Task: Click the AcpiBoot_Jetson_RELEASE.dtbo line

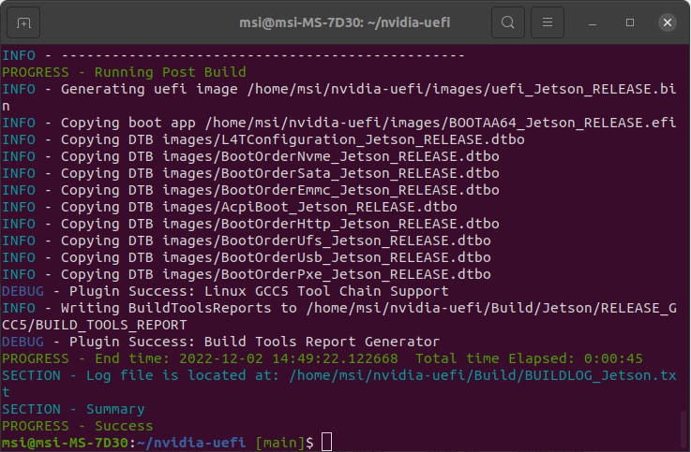Action: point(229,207)
